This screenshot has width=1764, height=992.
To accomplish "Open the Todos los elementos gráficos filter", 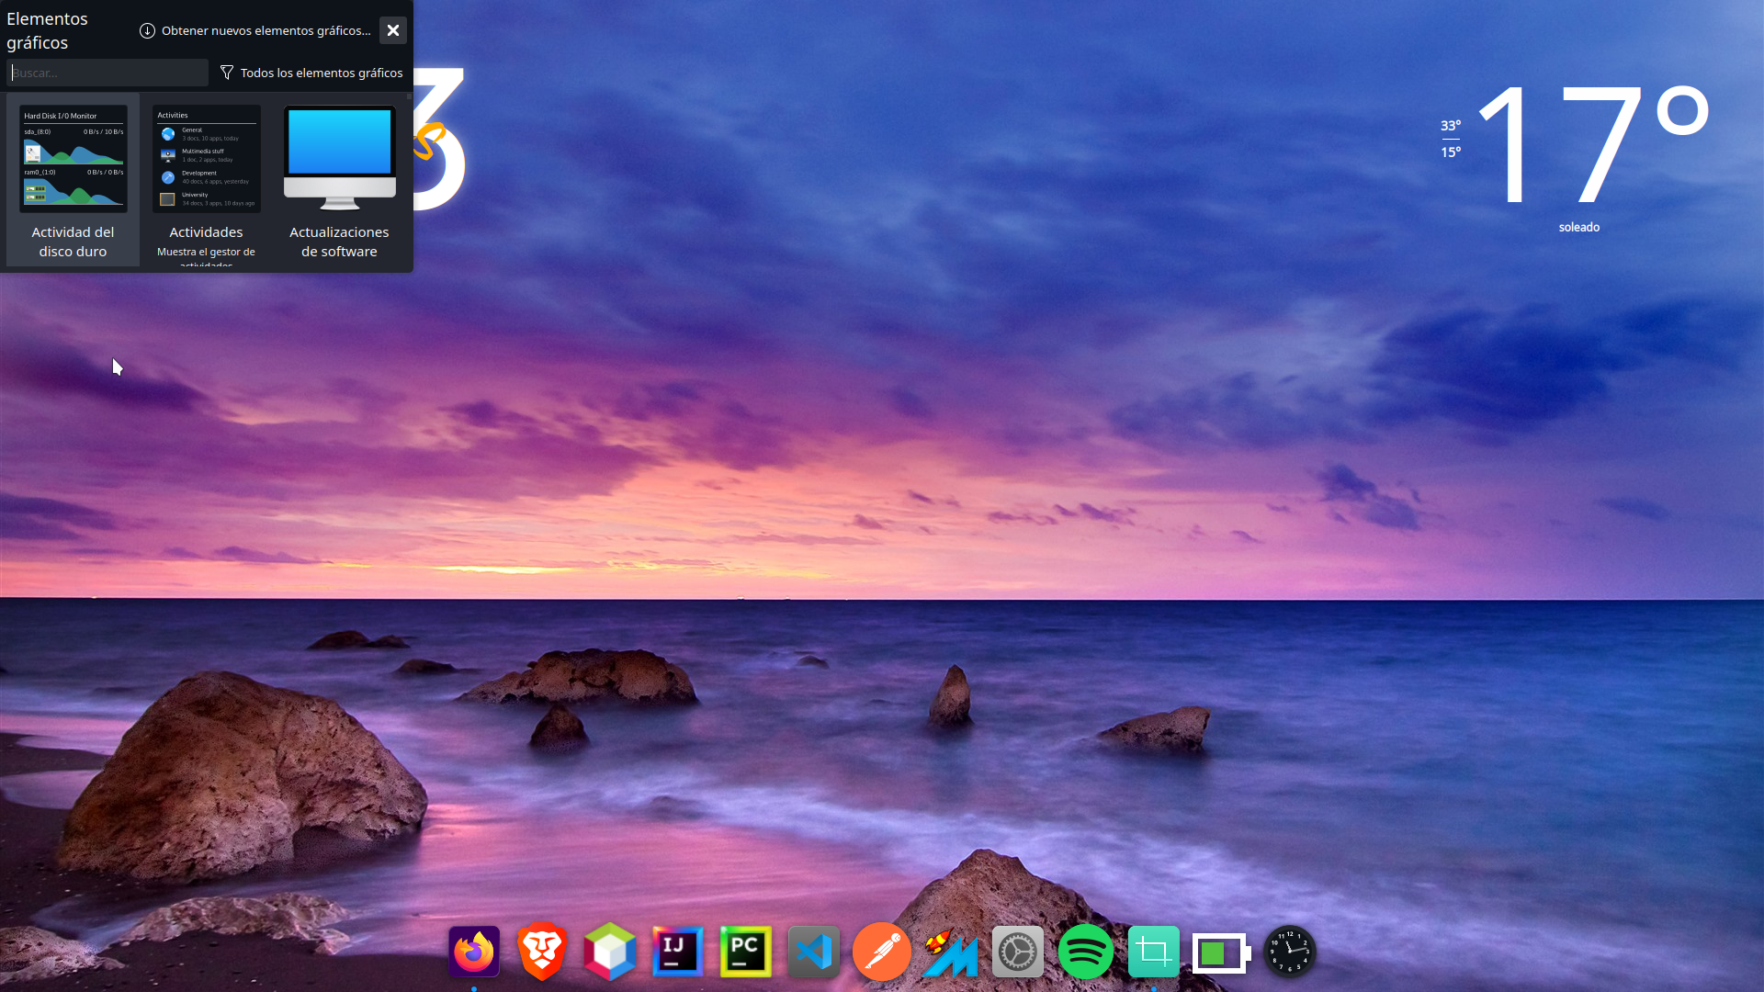I will click(311, 73).
